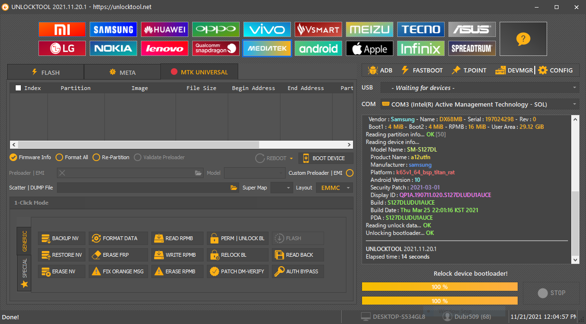The height and width of the screenshot is (324, 586).
Task: Open the CONFIG settings
Action: [555, 70]
